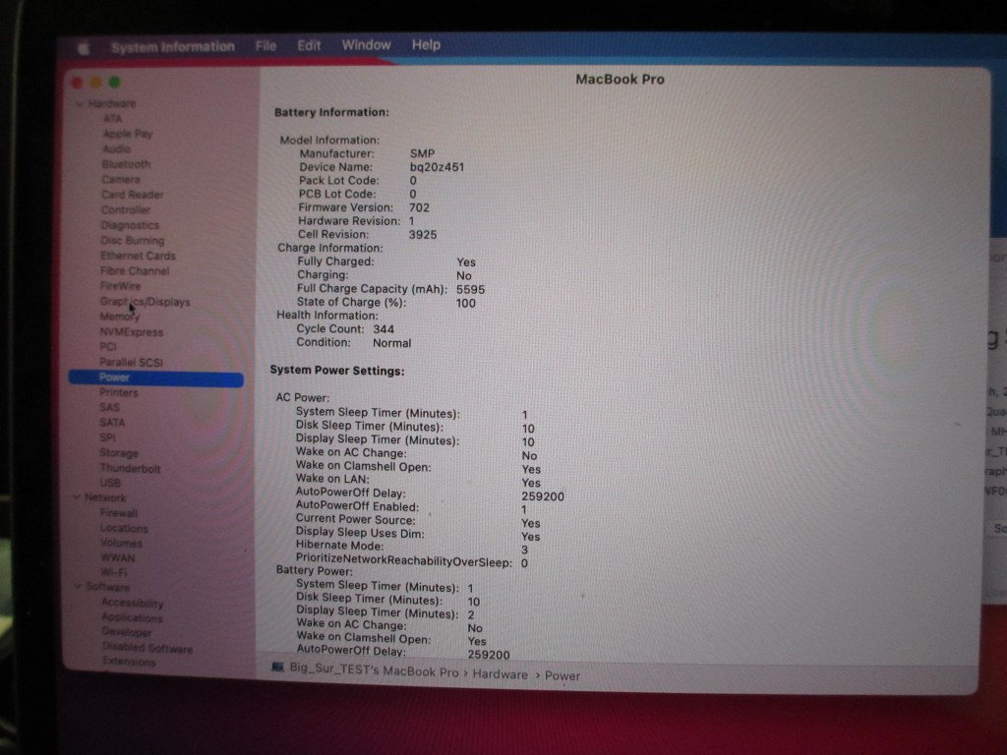The width and height of the screenshot is (1007, 755).
Task: Click the Device Name value bq20z451
Action: pos(437,167)
